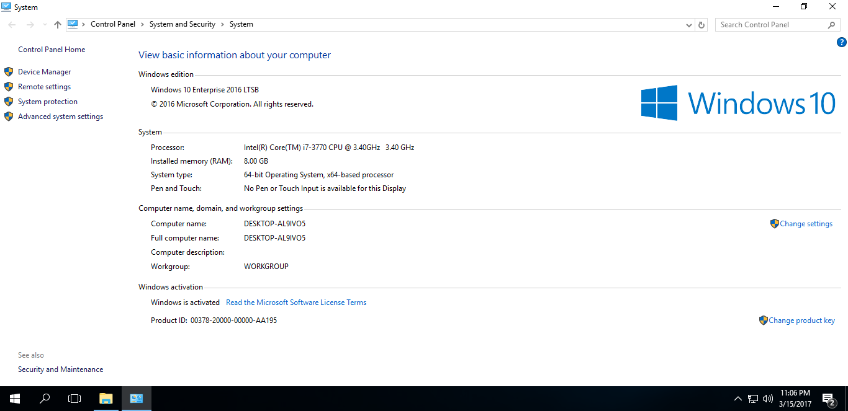Click the network tray icon

tap(753, 399)
